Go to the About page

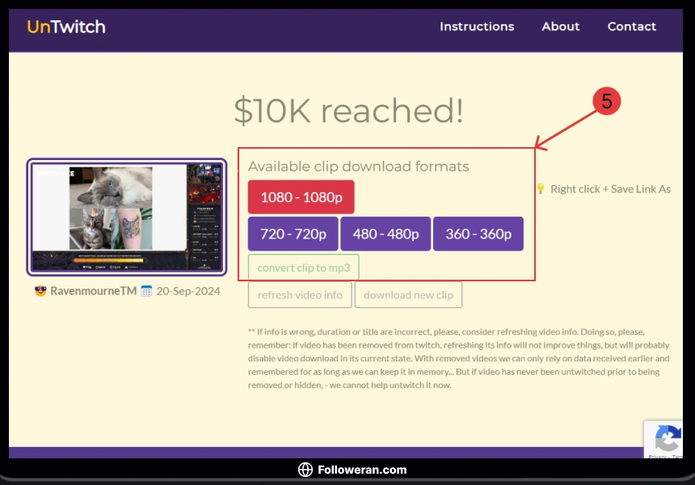560,27
